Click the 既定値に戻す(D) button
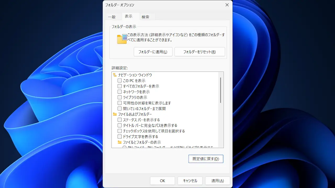Screen dimensions: 335x188 tap(206, 159)
